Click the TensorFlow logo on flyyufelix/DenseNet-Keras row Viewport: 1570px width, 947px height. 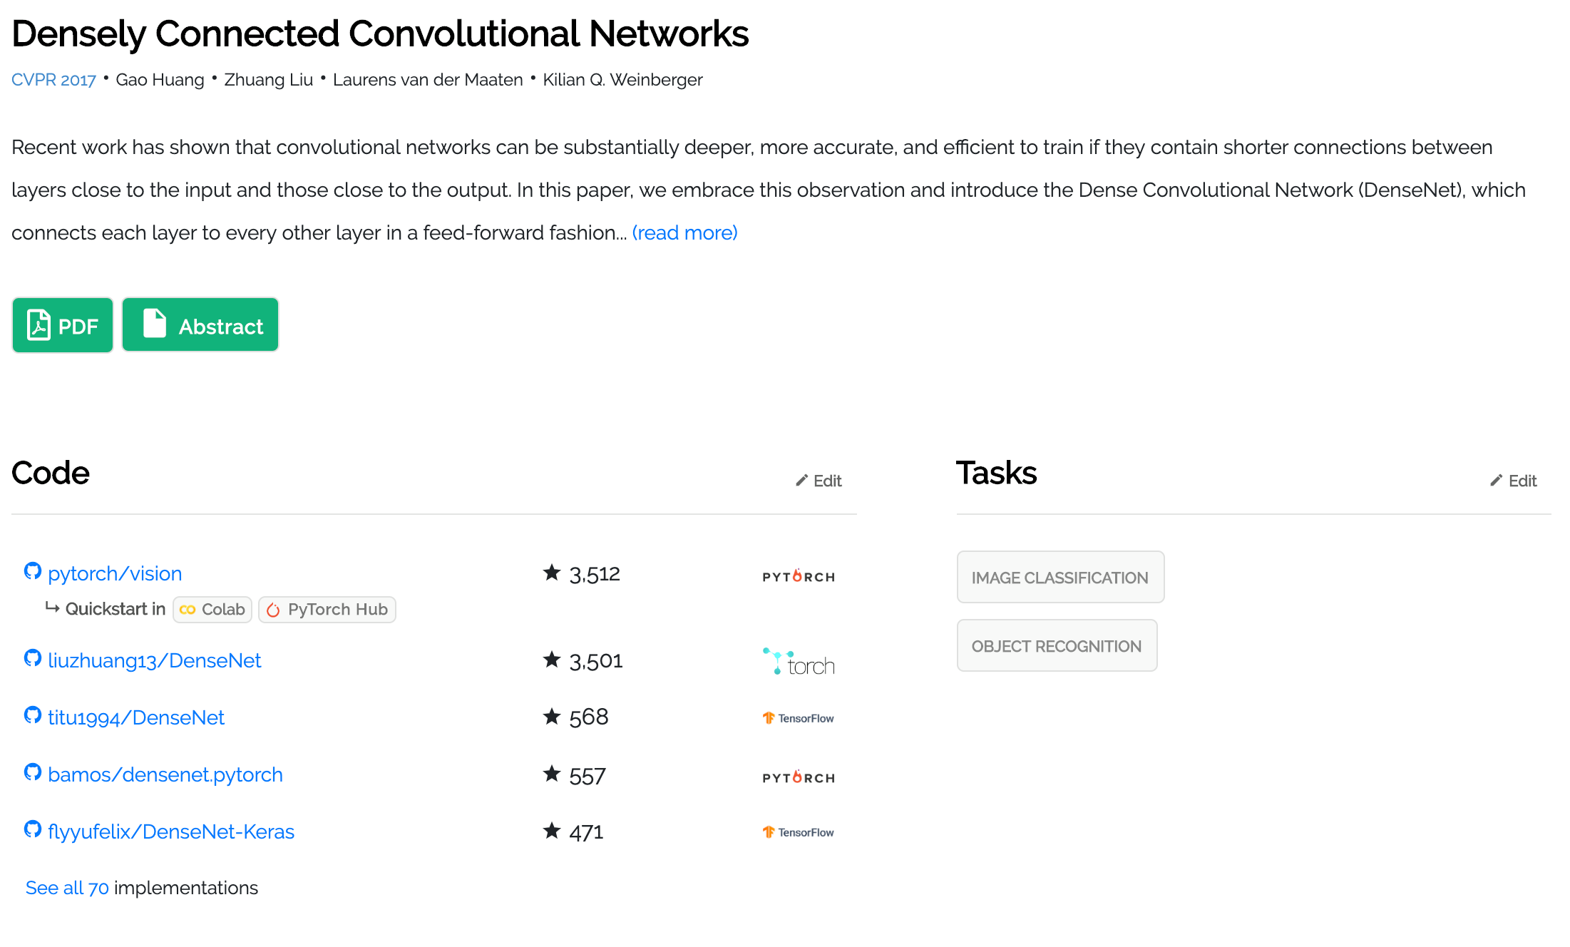799,832
